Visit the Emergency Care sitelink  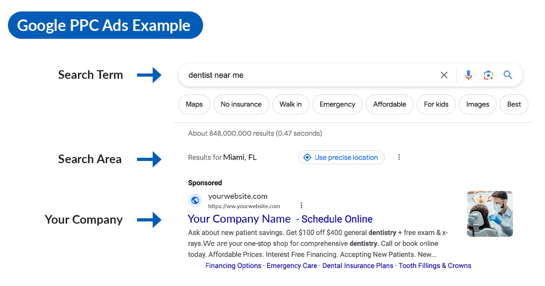pyautogui.click(x=292, y=266)
